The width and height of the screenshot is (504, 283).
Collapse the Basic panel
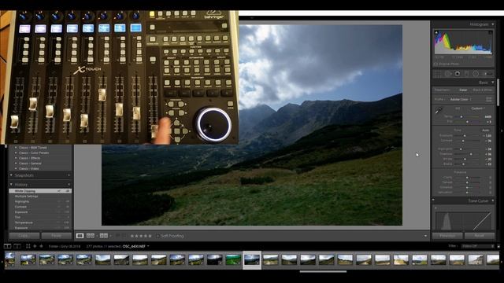(493, 83)
